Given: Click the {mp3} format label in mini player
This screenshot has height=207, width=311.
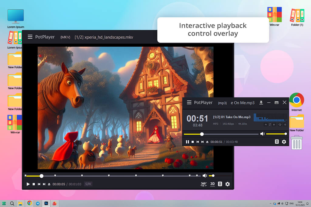Looking at the screenshot, I should tap(222, 103).
